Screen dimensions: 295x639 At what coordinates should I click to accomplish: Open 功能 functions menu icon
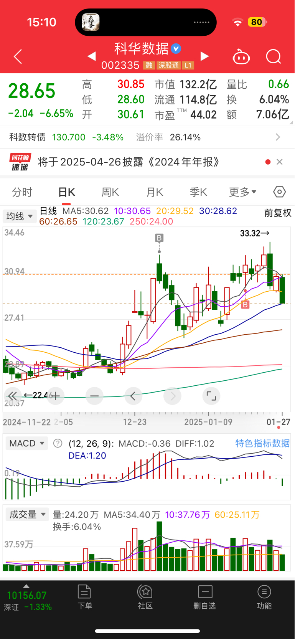(x=264, y=597)
